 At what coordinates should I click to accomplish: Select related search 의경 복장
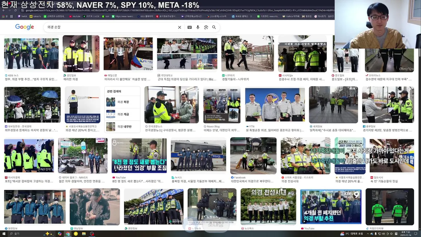122,102
